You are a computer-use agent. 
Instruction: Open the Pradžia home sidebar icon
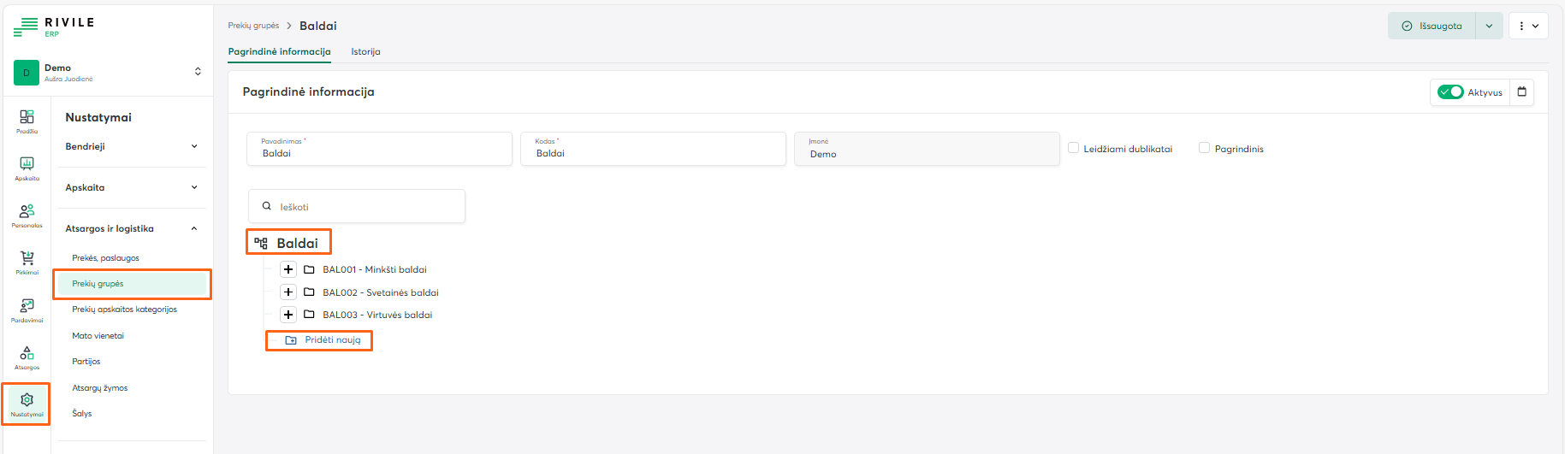point(27,120)
